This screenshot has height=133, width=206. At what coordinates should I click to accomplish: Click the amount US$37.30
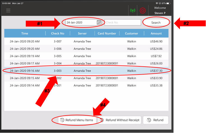click(x=156, y=71)
